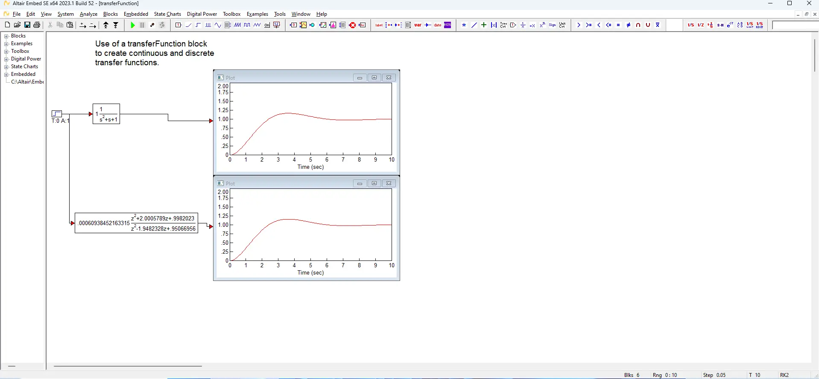819x379 pixels.
Task: Print the diagram using the printer icon
Action: (x=37, y=25)
